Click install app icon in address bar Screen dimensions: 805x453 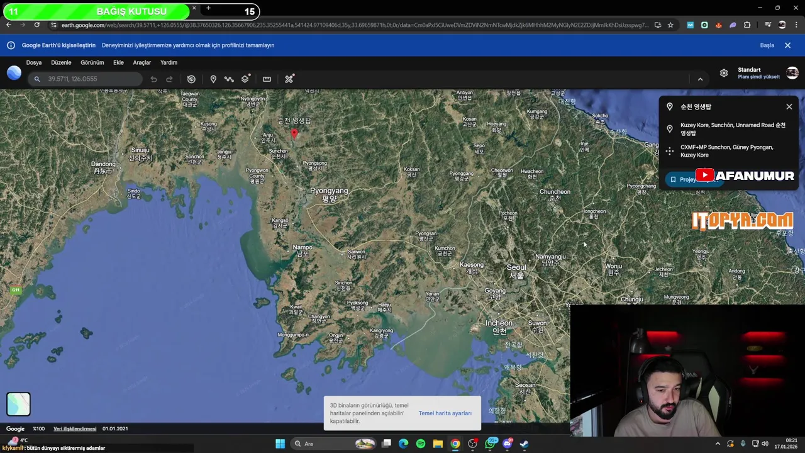click(658, 25)
